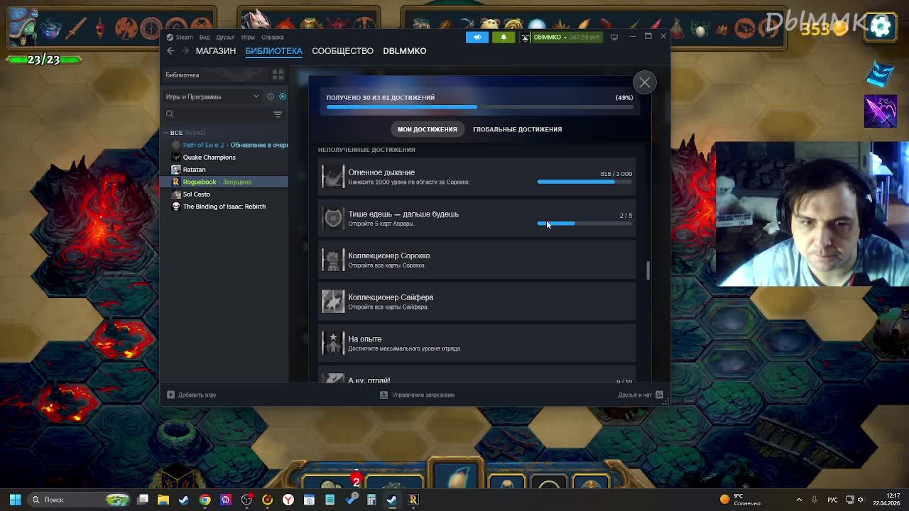The width and height of the screenshot is (909, 511).
Task: Click the library search field
Action: click(x=218, y=114)
